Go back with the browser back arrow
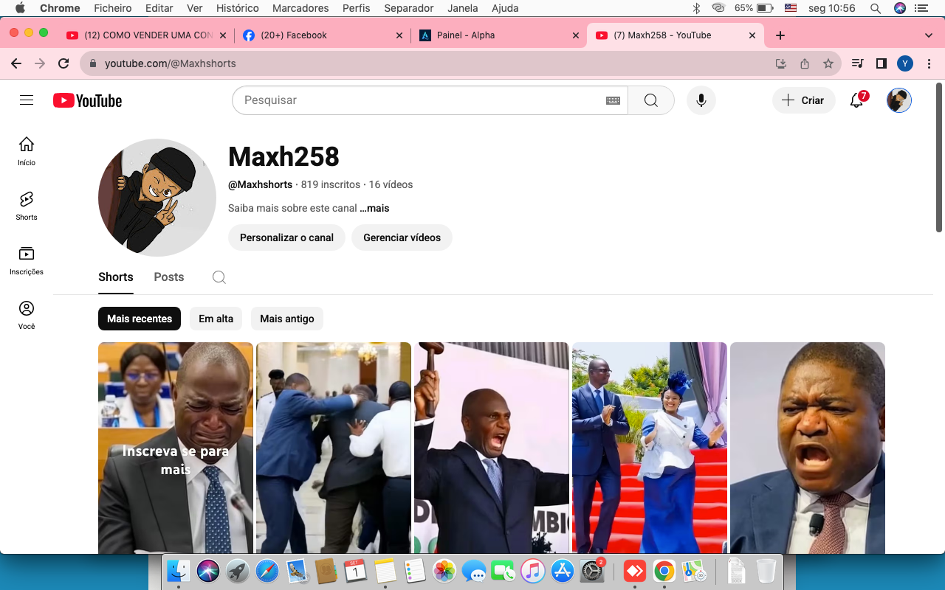 click(x=16, y=63)
